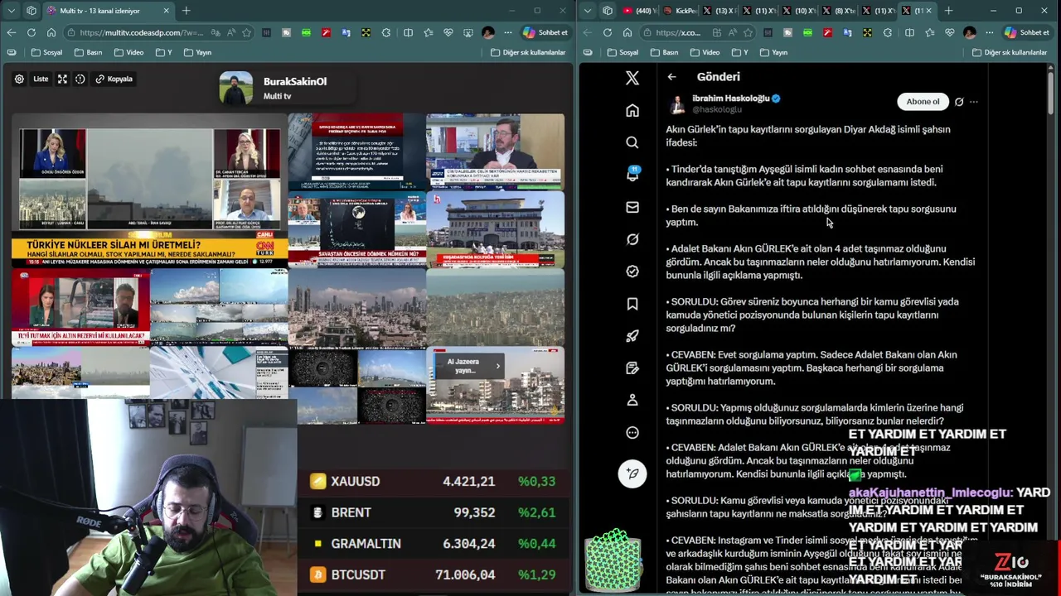Click the BRENT ticker row

[433, 512]
